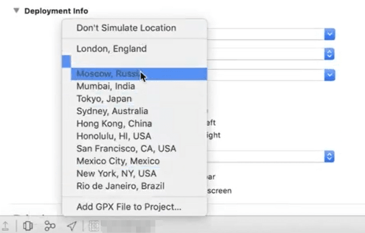Collapse the Deployment Info section triangle
This screenshot has width=365, height=233.
click(x=16, y=10)
